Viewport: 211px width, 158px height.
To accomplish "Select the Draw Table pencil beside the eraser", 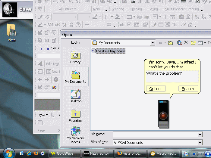I will pyautogui.click(x=40, y=17).
